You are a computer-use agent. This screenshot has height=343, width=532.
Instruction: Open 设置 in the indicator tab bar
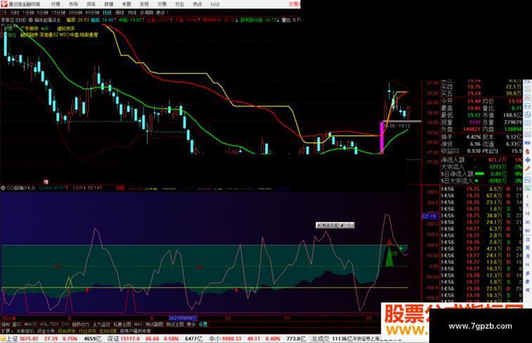203,324
